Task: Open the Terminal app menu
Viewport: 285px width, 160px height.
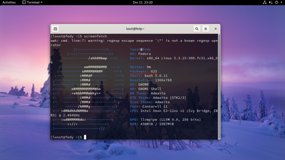Action: point(32,2)
